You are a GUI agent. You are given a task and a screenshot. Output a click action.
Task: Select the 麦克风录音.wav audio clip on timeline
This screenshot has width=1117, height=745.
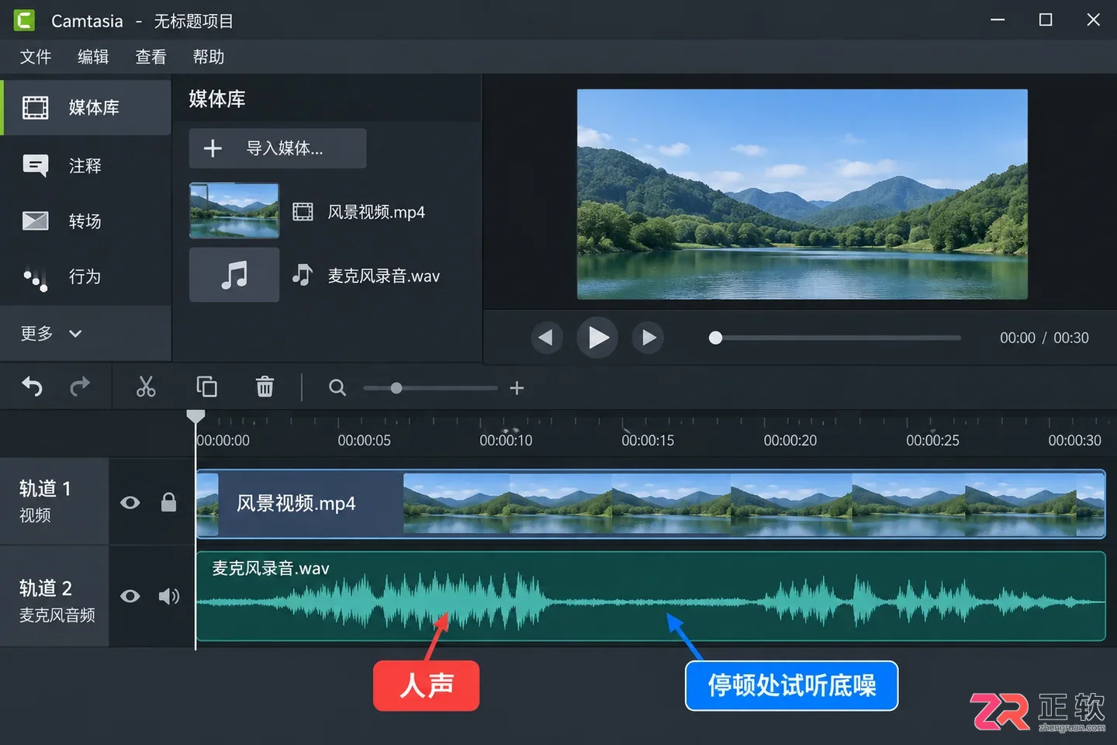pos(650,596)
